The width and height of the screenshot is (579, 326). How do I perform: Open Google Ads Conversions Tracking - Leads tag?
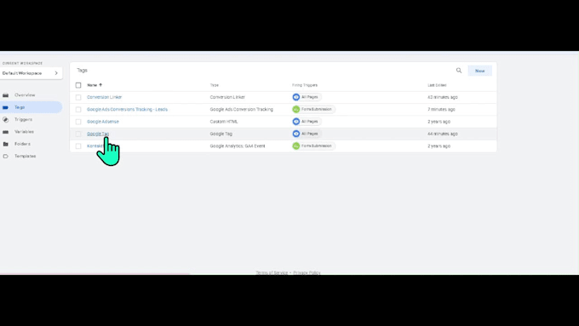pyautogui.click(x=127, y=109)
